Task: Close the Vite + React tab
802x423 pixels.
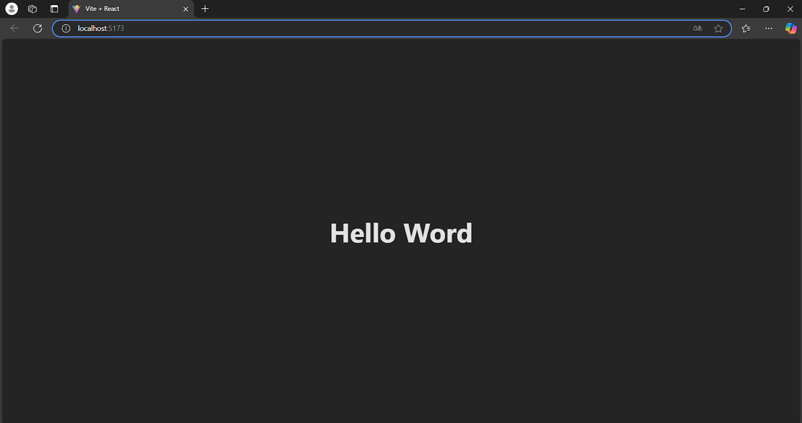Action: point(185,9)
